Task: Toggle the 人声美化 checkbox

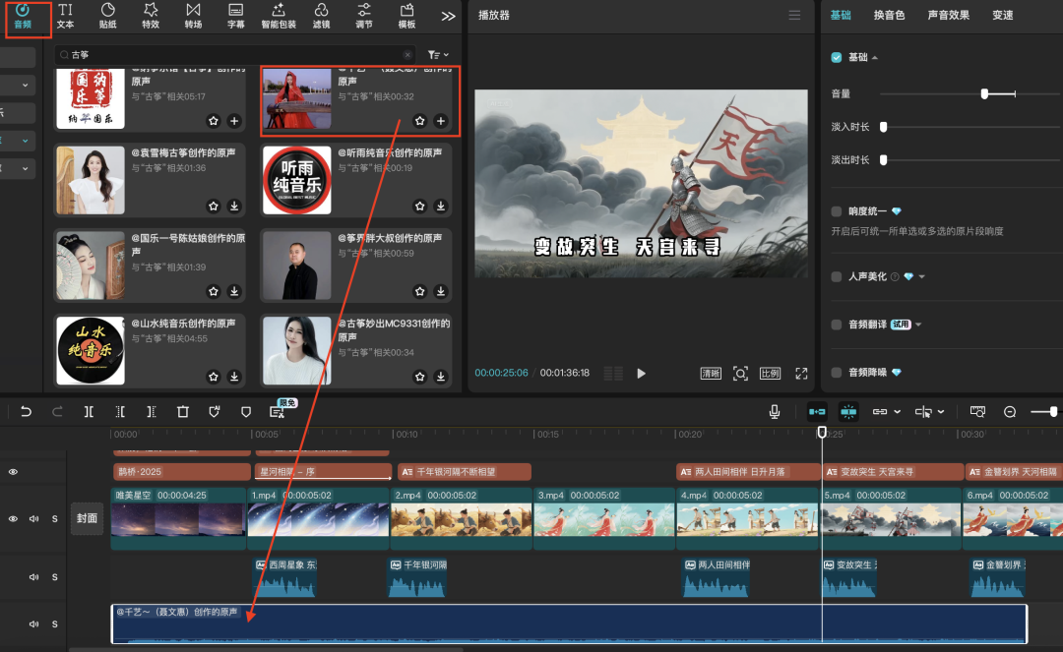Action: coord(837,277)
